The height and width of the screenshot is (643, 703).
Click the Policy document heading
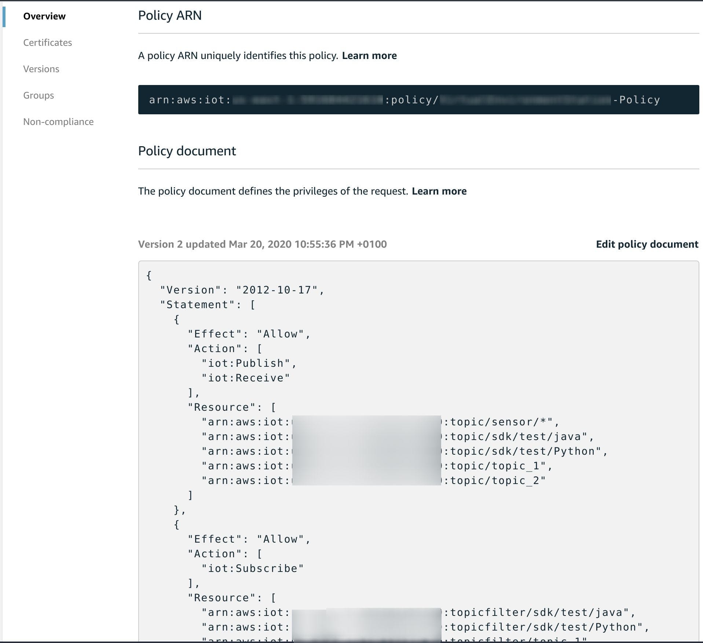click(187, 151)
